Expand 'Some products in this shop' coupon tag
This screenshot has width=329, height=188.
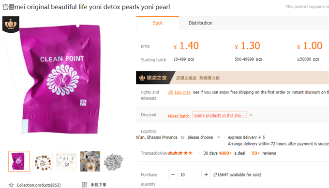[219, 115]
